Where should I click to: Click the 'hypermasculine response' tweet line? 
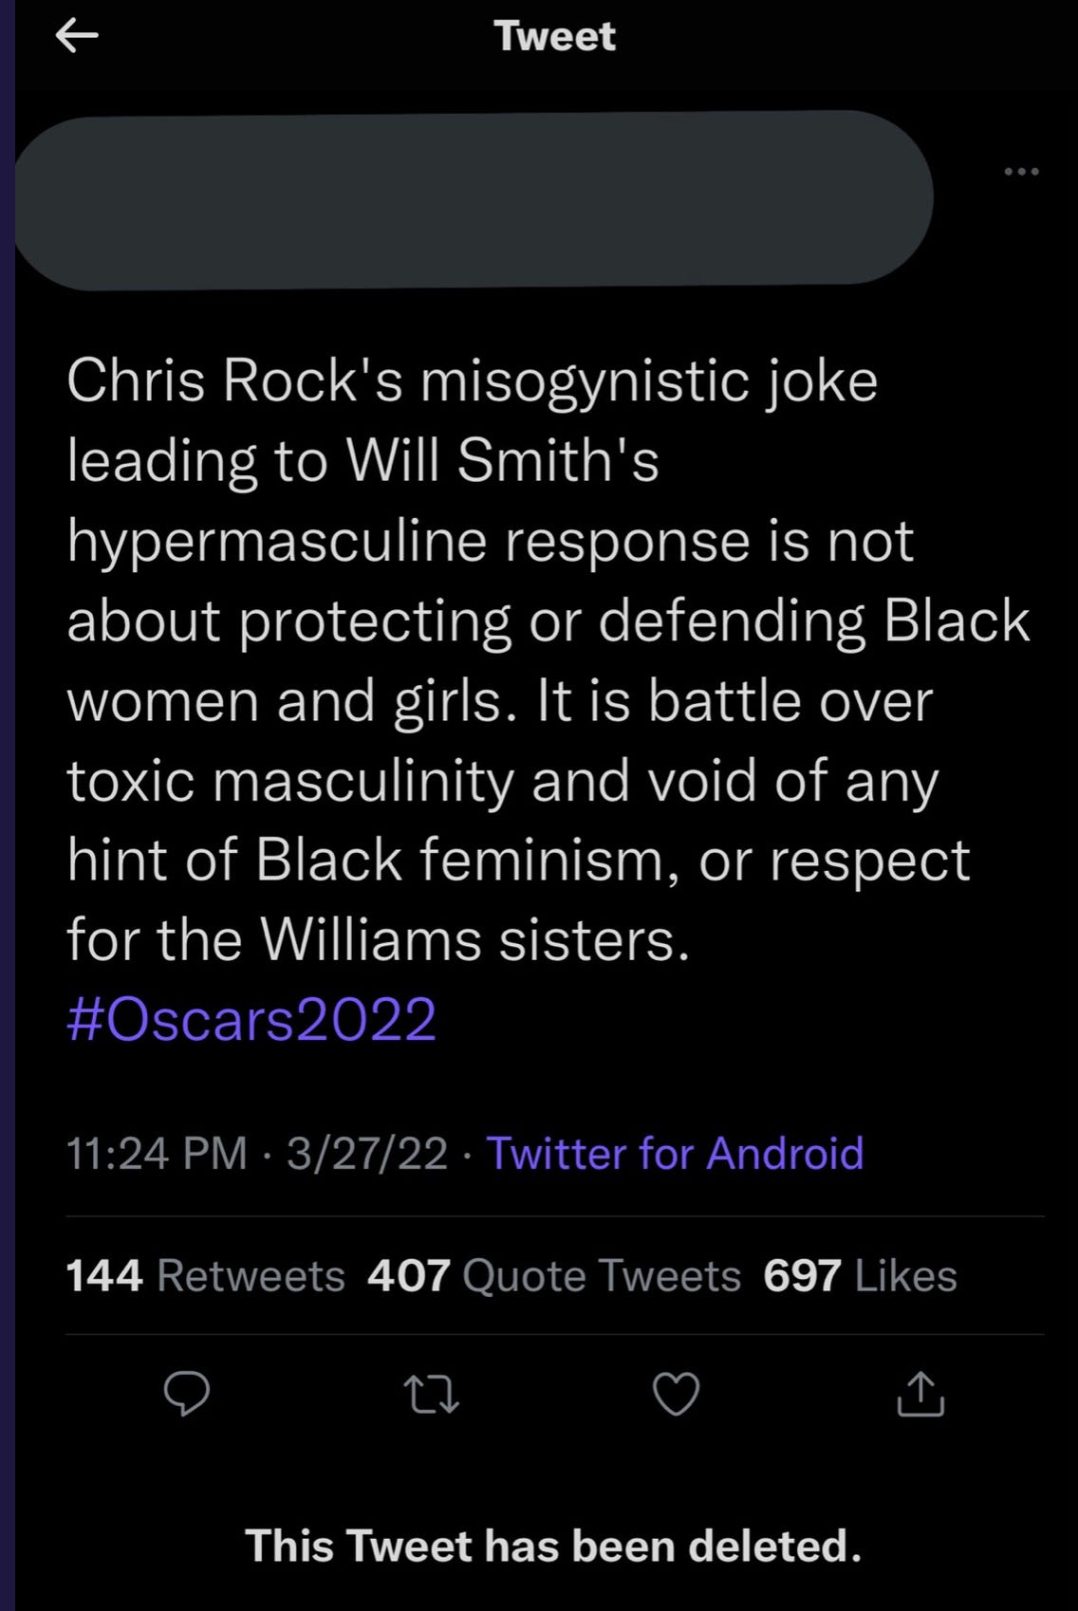point(490,541)
